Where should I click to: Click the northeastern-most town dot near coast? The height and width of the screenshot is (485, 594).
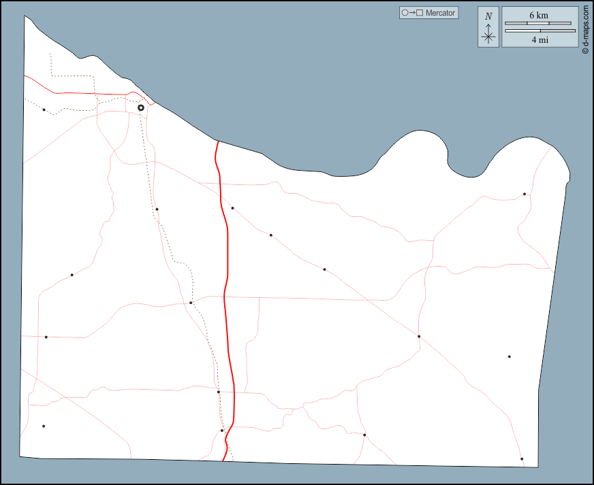coord(525,194)
